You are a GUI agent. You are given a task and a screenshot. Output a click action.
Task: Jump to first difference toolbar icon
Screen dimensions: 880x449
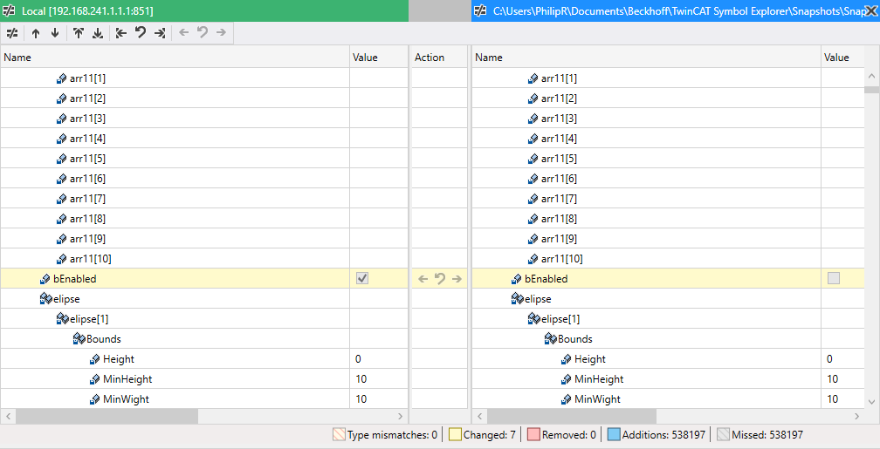click(78, 33)
